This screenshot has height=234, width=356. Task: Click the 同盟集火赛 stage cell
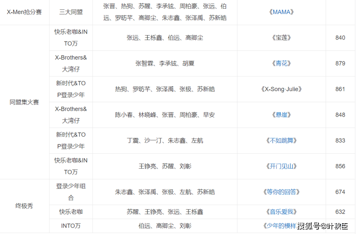coord(24,102)
